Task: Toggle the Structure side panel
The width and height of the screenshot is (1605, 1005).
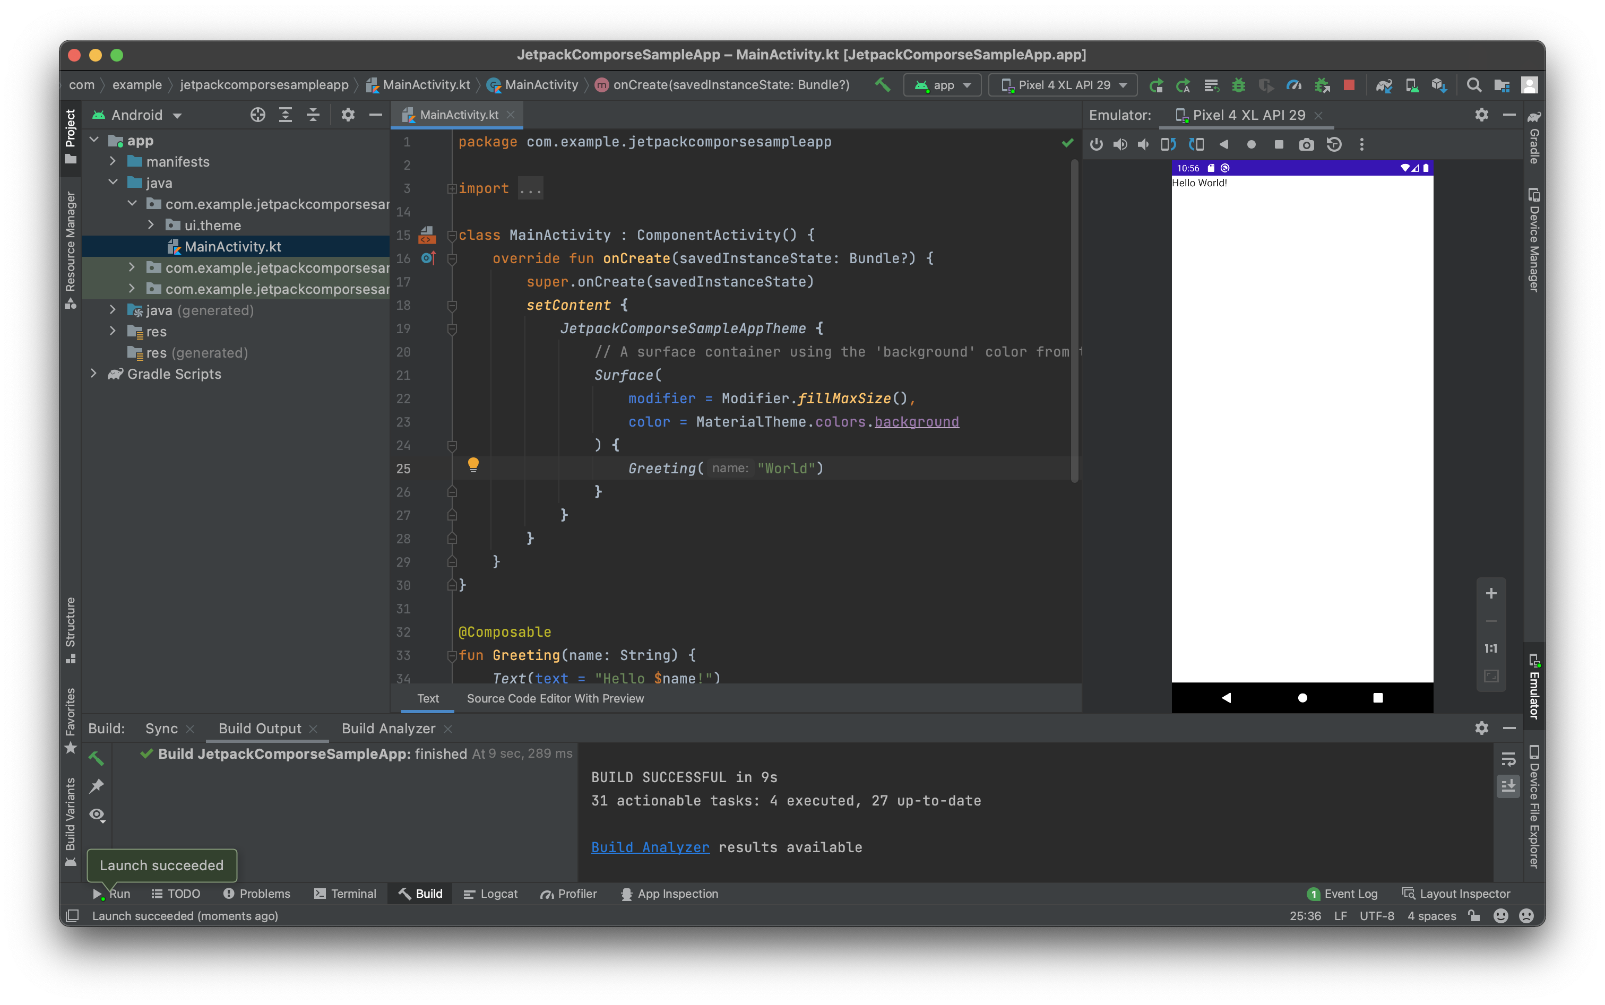Action: click(x=71, y=630)
